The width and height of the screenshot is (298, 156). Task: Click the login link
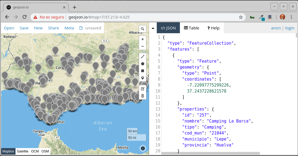[290, 28]
